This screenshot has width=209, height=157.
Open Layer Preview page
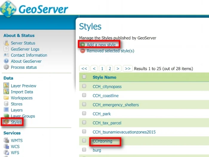point(24,86)
